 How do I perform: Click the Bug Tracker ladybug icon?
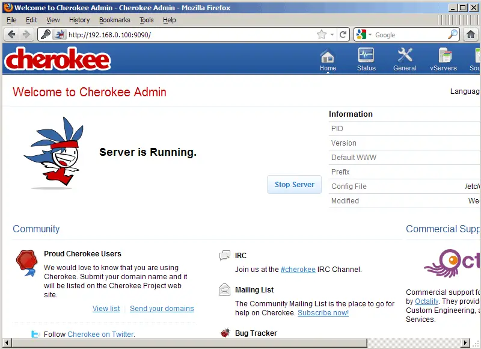(x=225, y=332)
